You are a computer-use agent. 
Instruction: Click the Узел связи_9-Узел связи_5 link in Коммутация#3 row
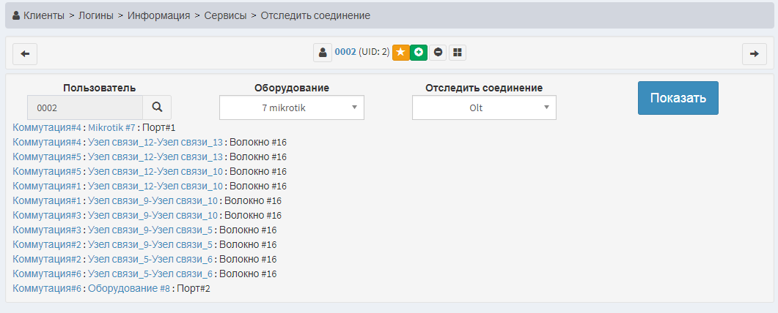(x=150, y=230)
